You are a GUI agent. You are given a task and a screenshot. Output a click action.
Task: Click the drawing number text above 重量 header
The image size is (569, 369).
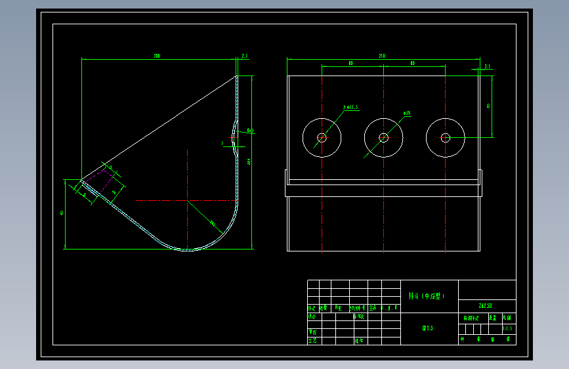485,306
